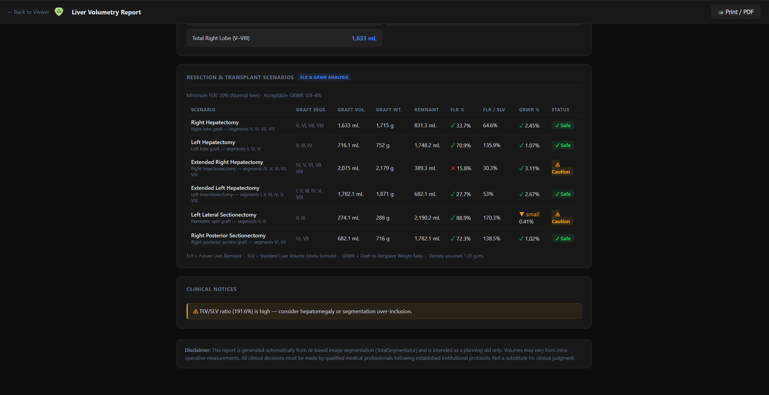Click the green shield app logo icon
This screenshot has width=769, height=395.
pos(59,12)
